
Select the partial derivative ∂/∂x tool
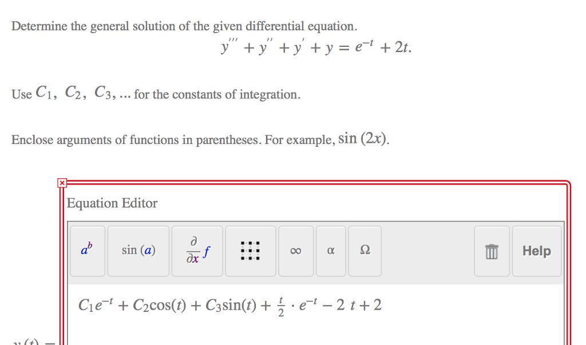tap(197, 250)
